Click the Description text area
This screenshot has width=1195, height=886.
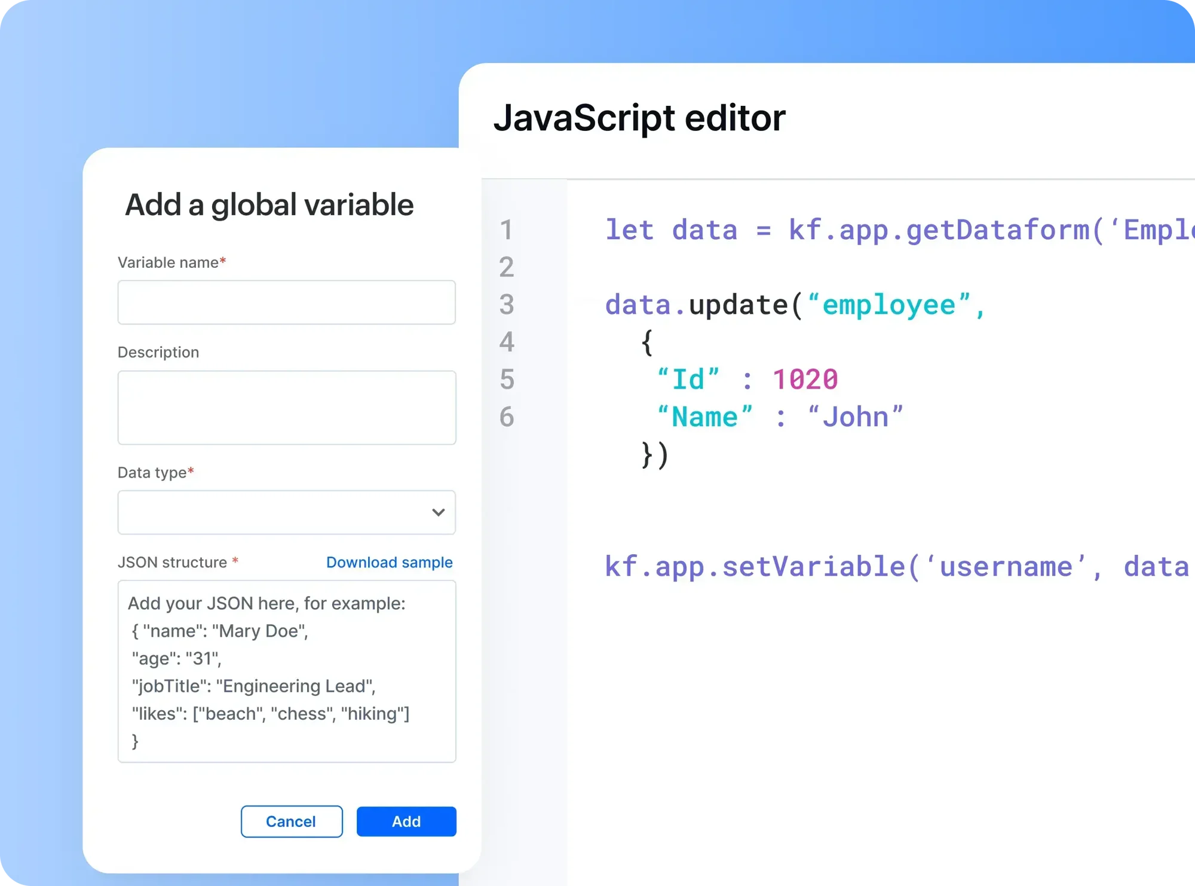coord(287,408)
